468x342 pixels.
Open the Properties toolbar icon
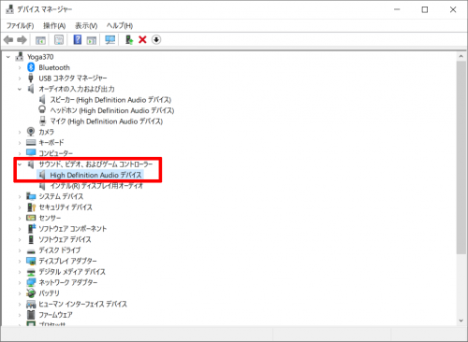point(59,40)
